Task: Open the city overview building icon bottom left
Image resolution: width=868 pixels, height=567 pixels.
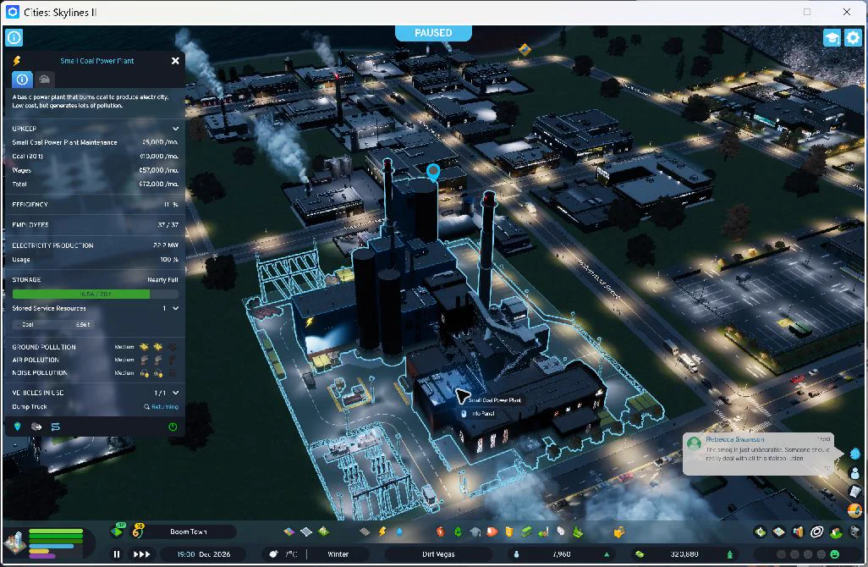Action: point(15,542)
